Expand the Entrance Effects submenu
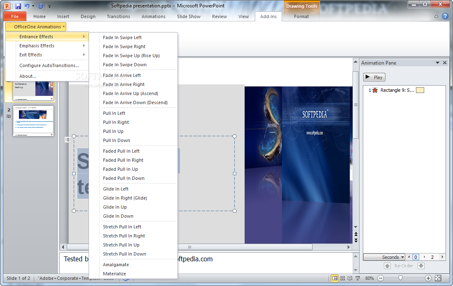Viewport: 453px width, 286px height. tap(47, 37)
